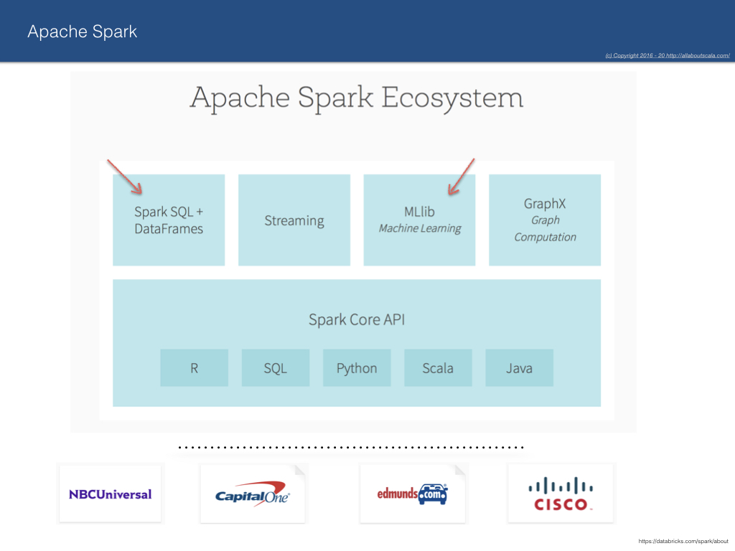Screen dimensions: 735x551
Task: Select the GraphX Graph Computation box
Action: pyautogui.click(x=545, y=220)
